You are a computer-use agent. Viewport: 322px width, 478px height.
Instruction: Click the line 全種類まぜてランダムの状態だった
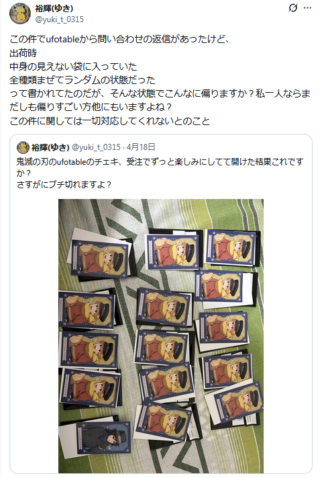coord(83,80)
